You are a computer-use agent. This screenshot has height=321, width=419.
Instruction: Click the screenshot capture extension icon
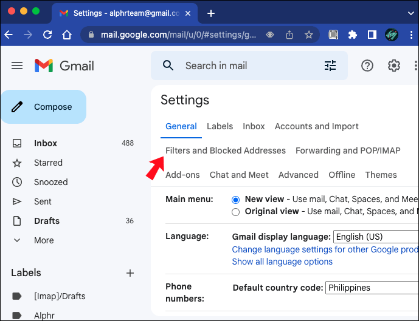pyautogui.click(x=333, y=35)
